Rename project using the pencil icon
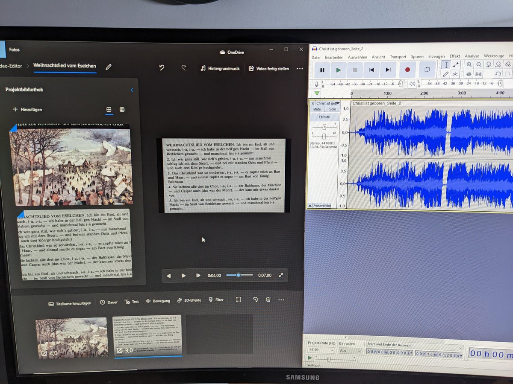Screen dimensions: 513x384 109,67
